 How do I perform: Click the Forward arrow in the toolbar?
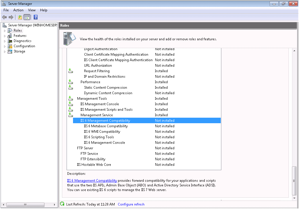coord(11,17)
